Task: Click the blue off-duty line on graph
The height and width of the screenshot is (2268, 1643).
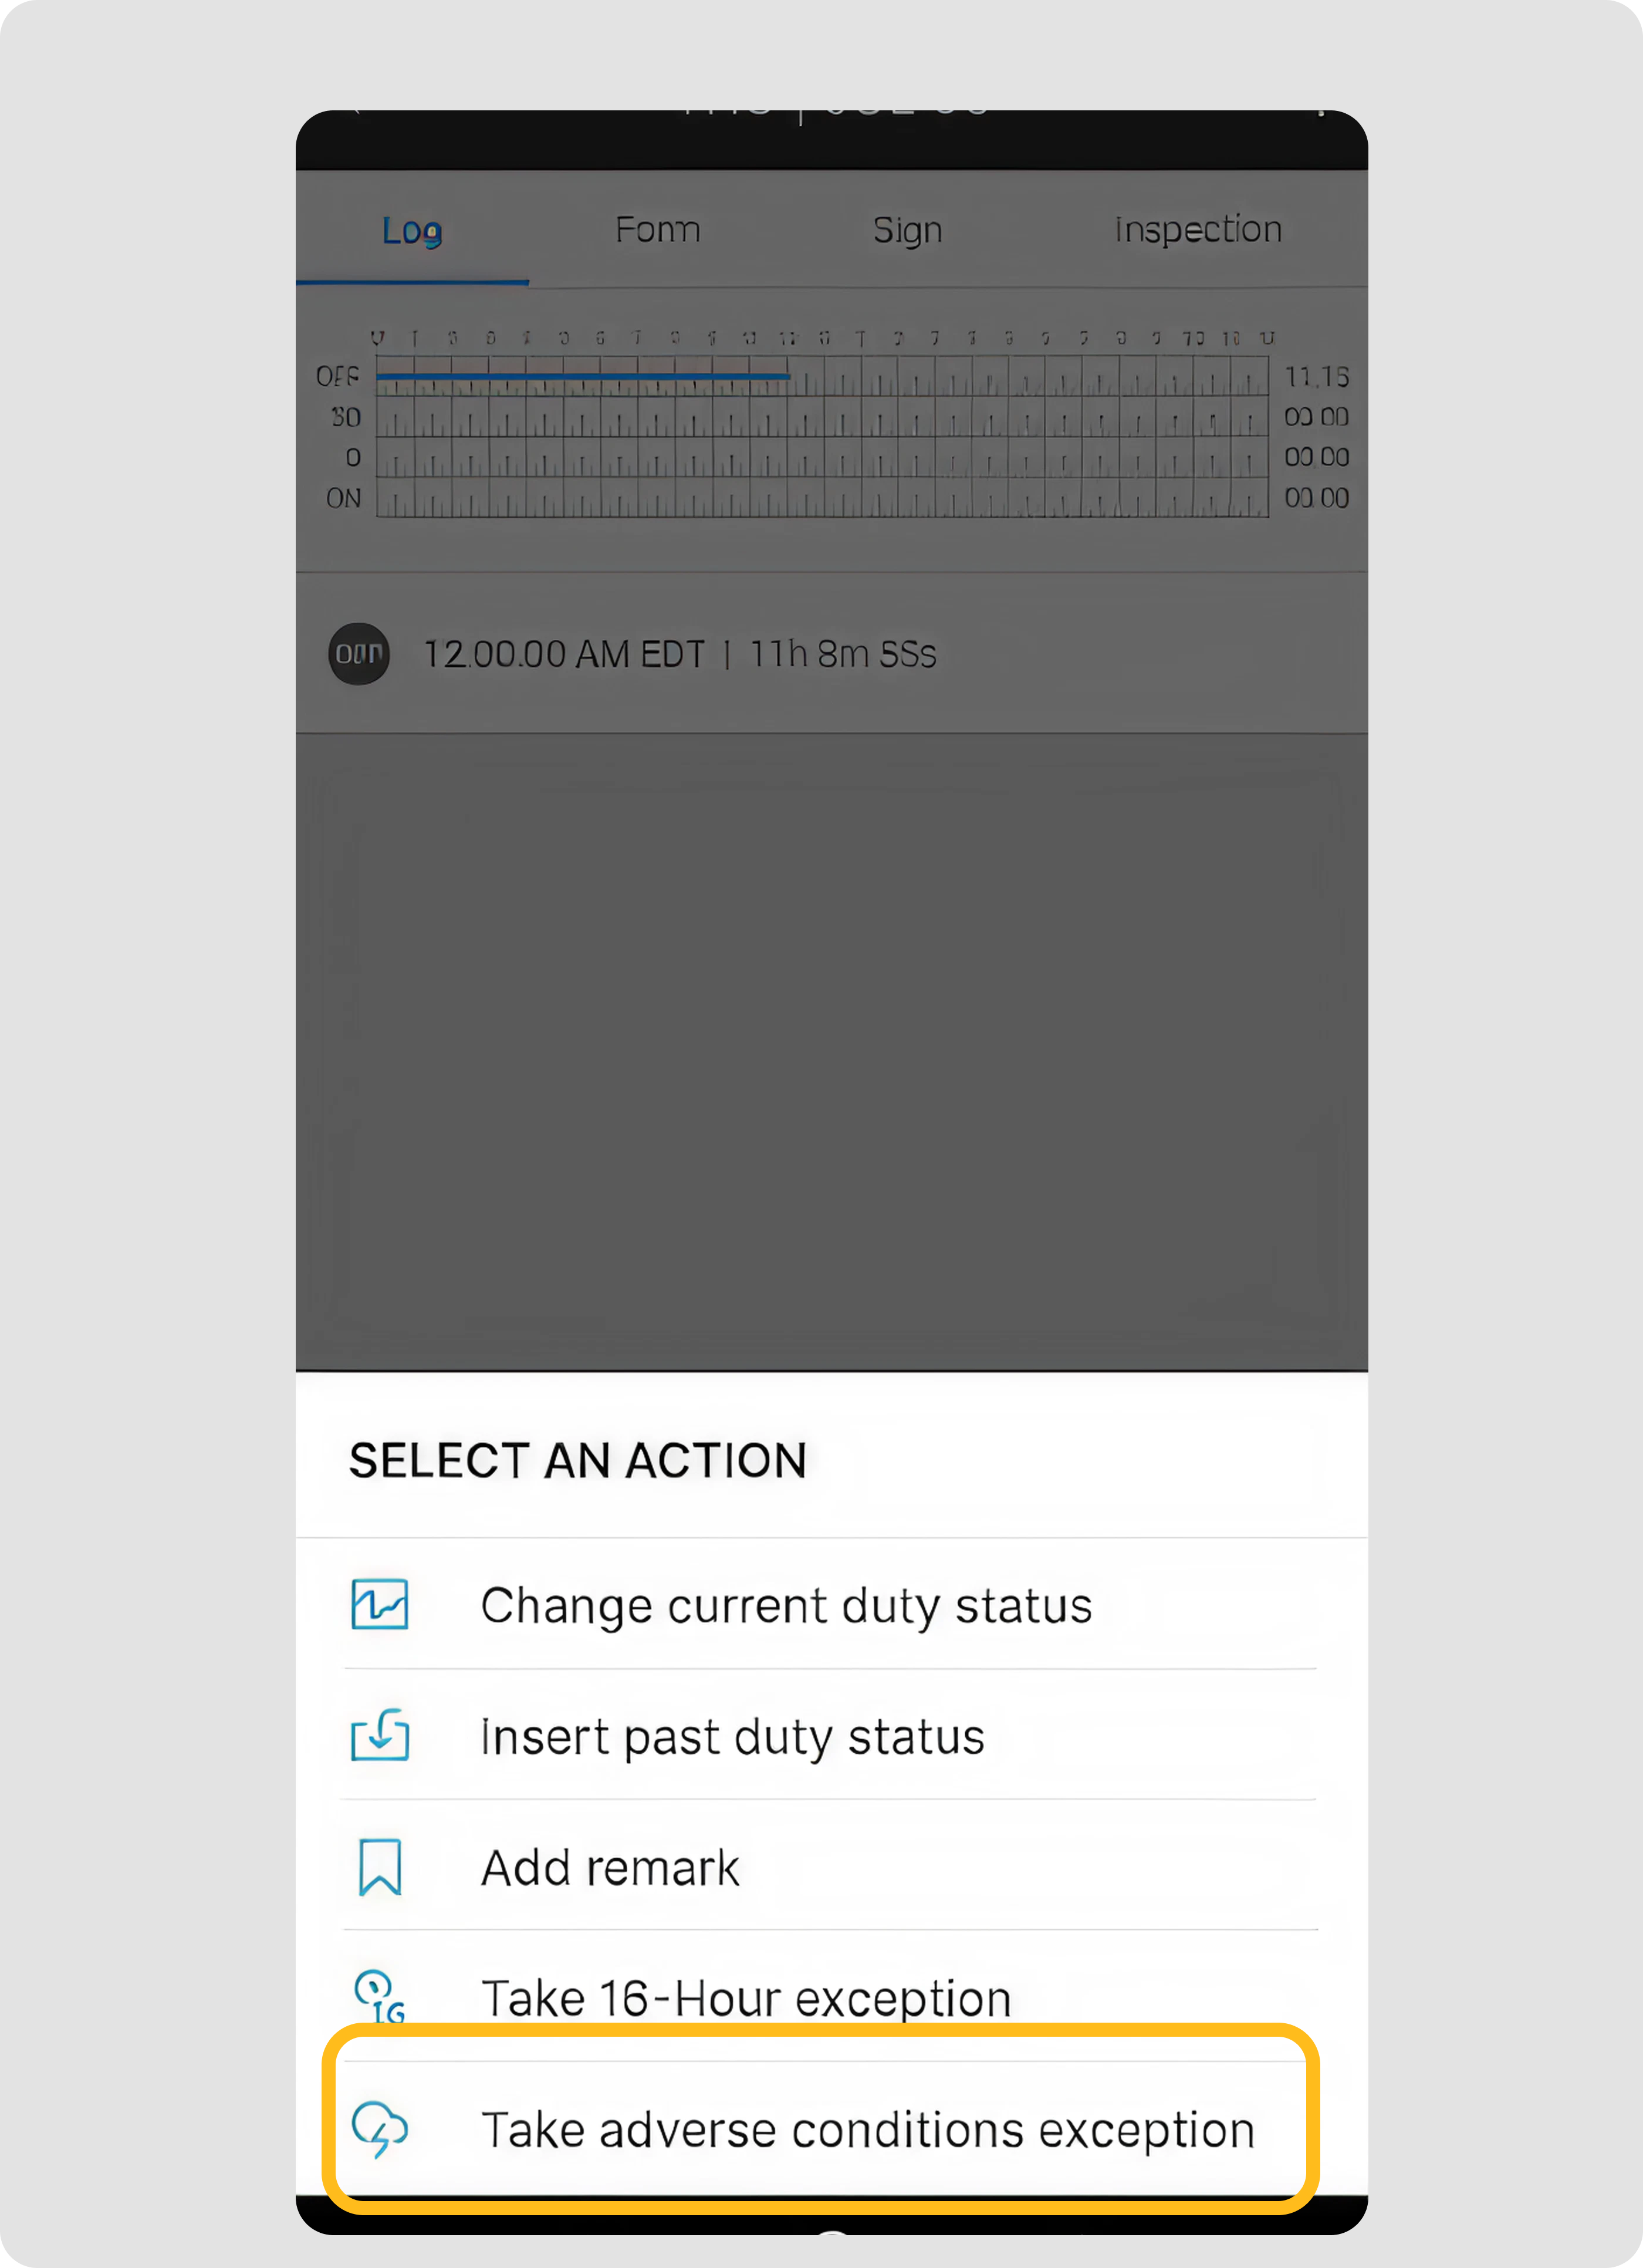Action: [x=582, y=376]
